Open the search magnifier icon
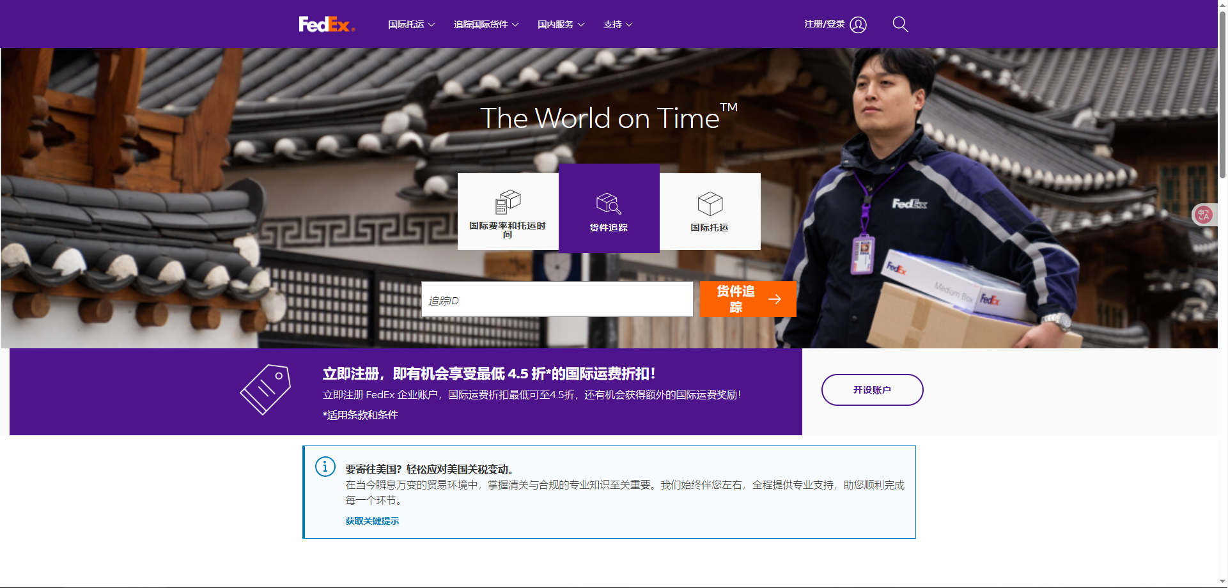 click(x=900, y=24)
